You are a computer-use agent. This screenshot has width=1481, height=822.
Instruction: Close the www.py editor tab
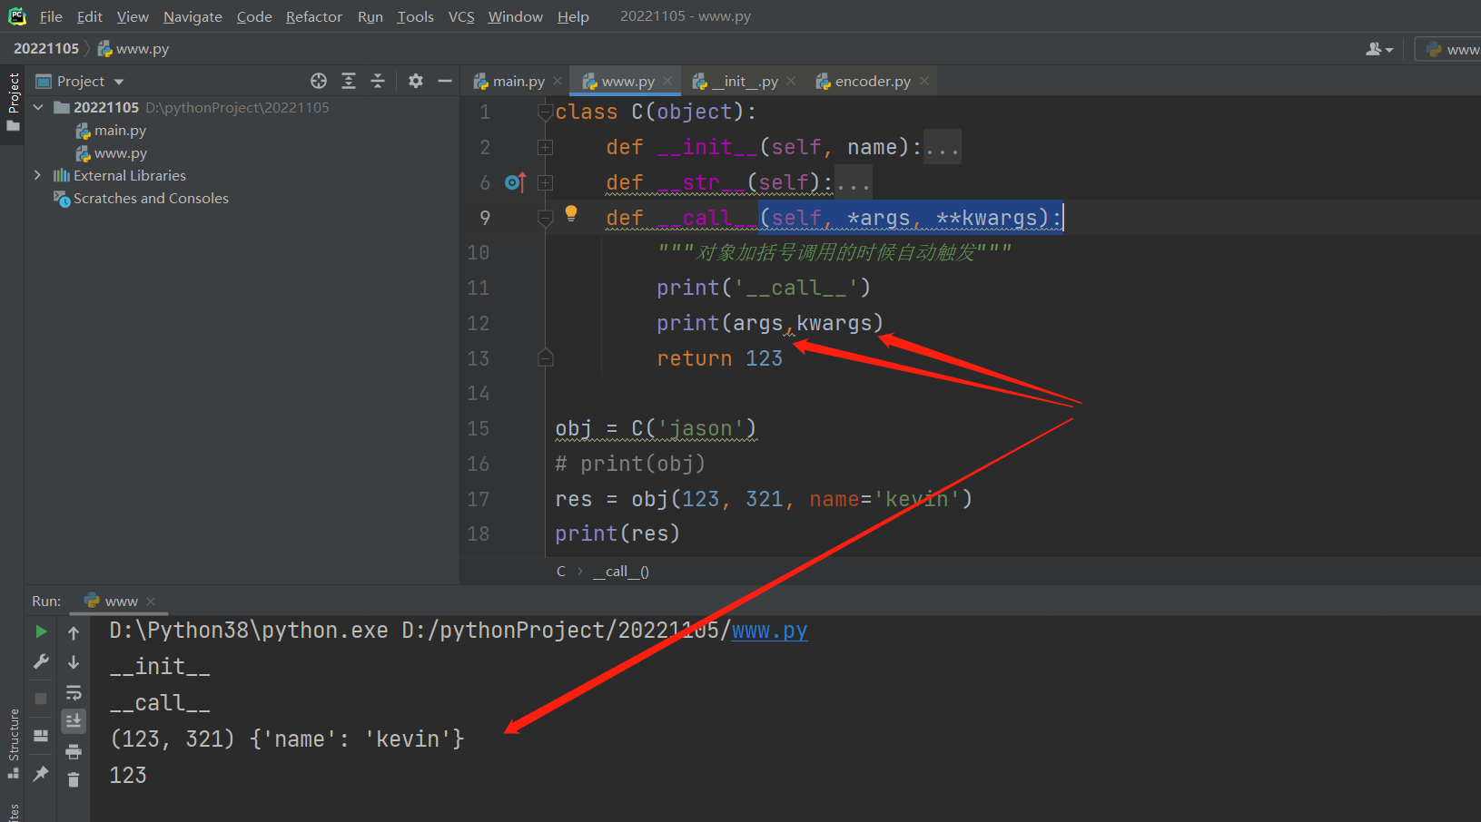[667, 81]
